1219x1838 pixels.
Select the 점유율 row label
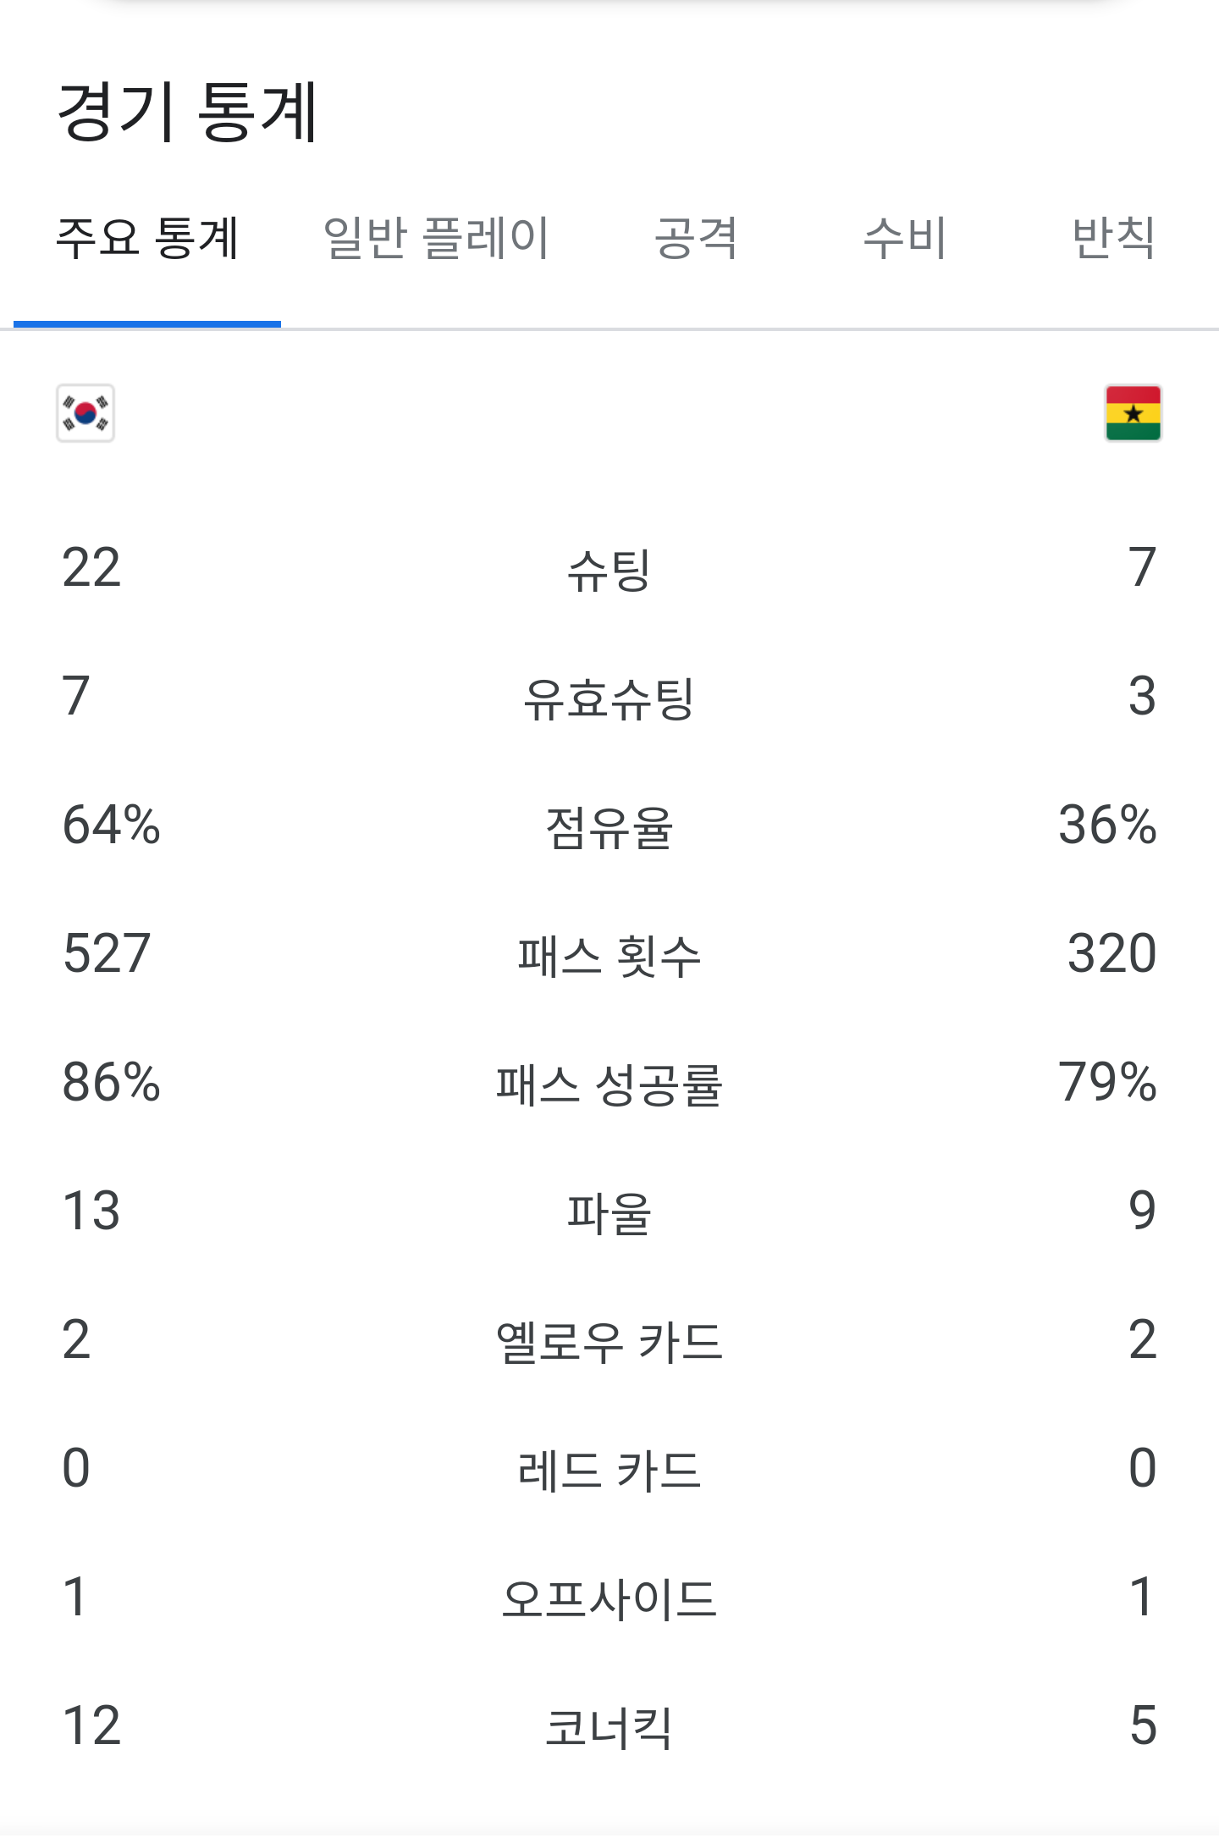(x=609, y=827)
